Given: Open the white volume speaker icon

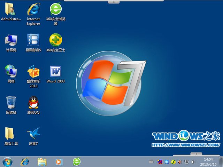Looking at the screenshot, I should (193, 162).
